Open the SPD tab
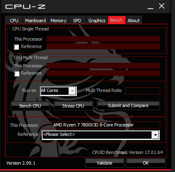Image resolution: width=175 pixels, height=172 pixels. coord(77,21)
